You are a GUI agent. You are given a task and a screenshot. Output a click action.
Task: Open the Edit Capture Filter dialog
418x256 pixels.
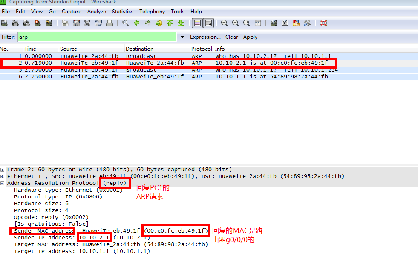click(273, 23)
